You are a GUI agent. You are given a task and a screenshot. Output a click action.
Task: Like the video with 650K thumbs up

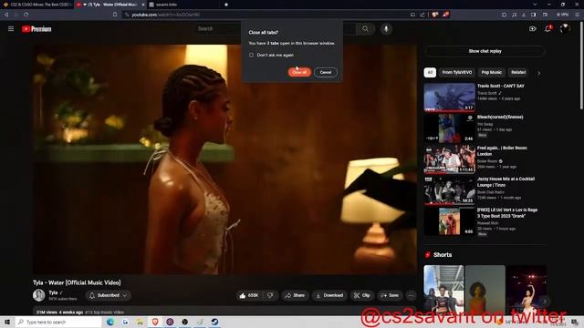[249, 295]
